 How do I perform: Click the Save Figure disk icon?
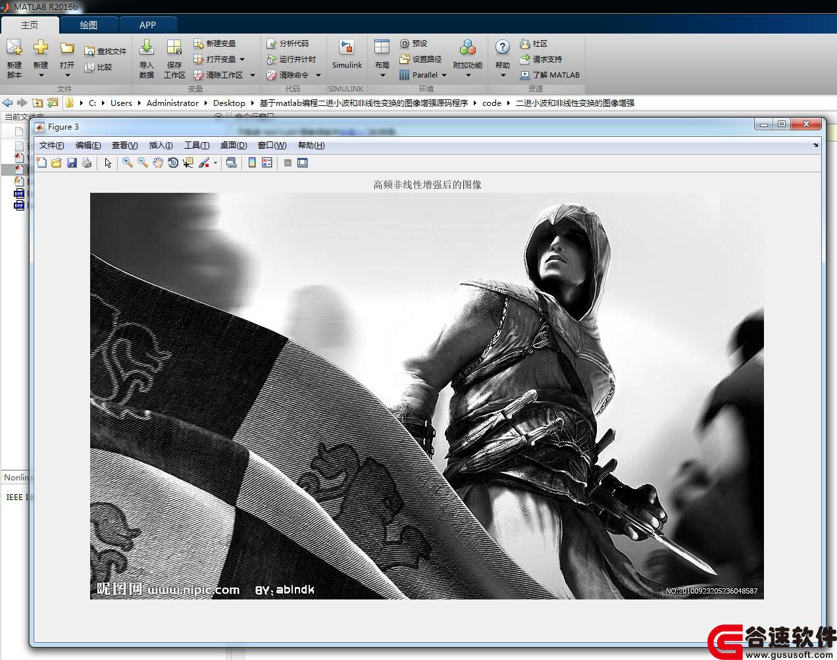pyautogui.click(x=72, y=163)
